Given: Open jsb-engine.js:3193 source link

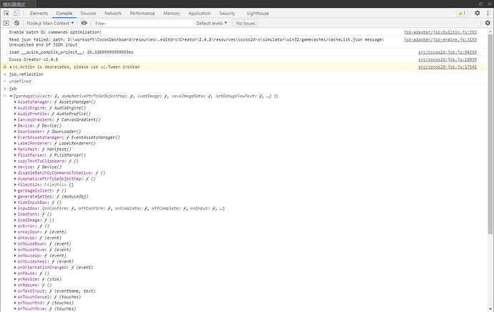Looking at the screenshot, I should pyautogui.click(x=440, y=39).
